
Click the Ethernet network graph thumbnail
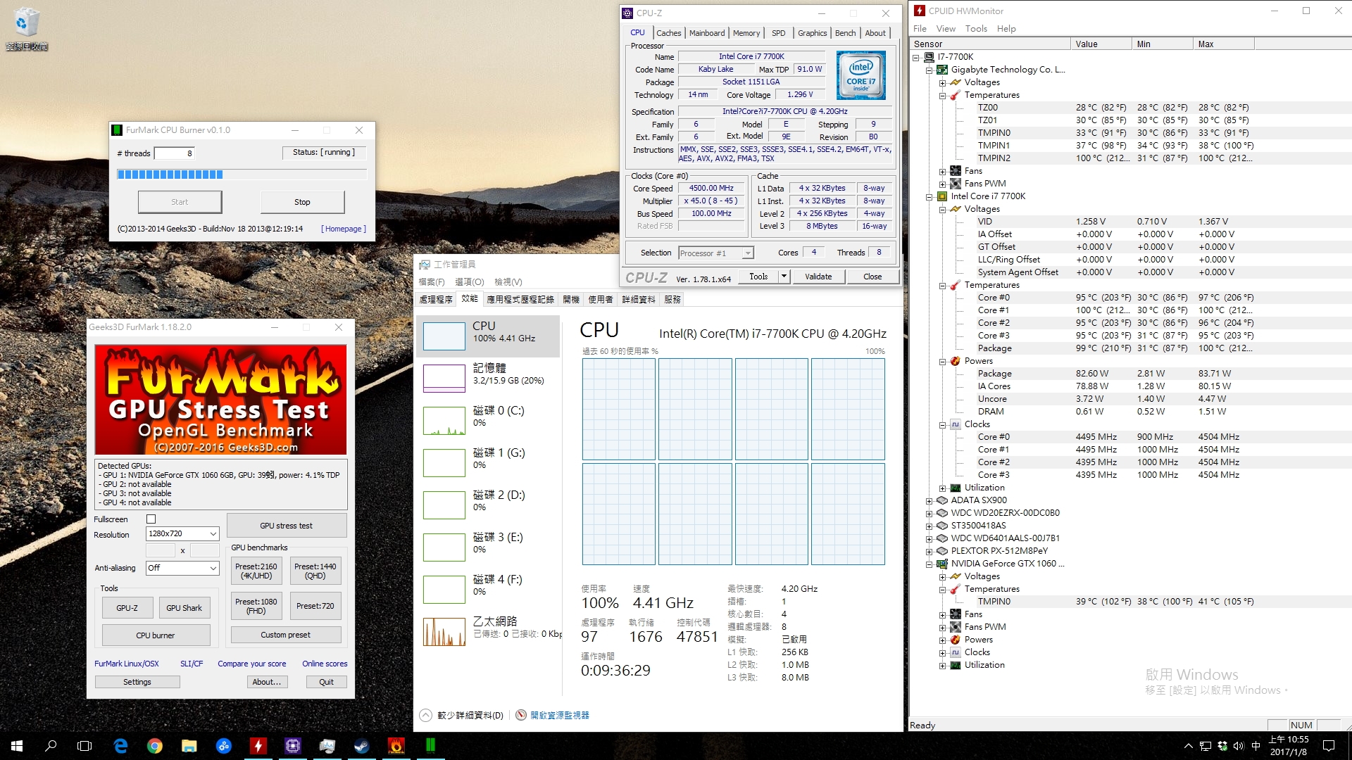(444, 632)
